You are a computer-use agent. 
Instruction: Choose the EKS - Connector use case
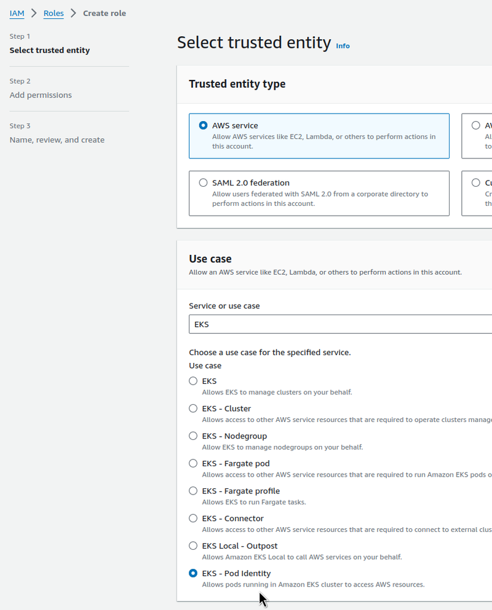pos(193,518)
